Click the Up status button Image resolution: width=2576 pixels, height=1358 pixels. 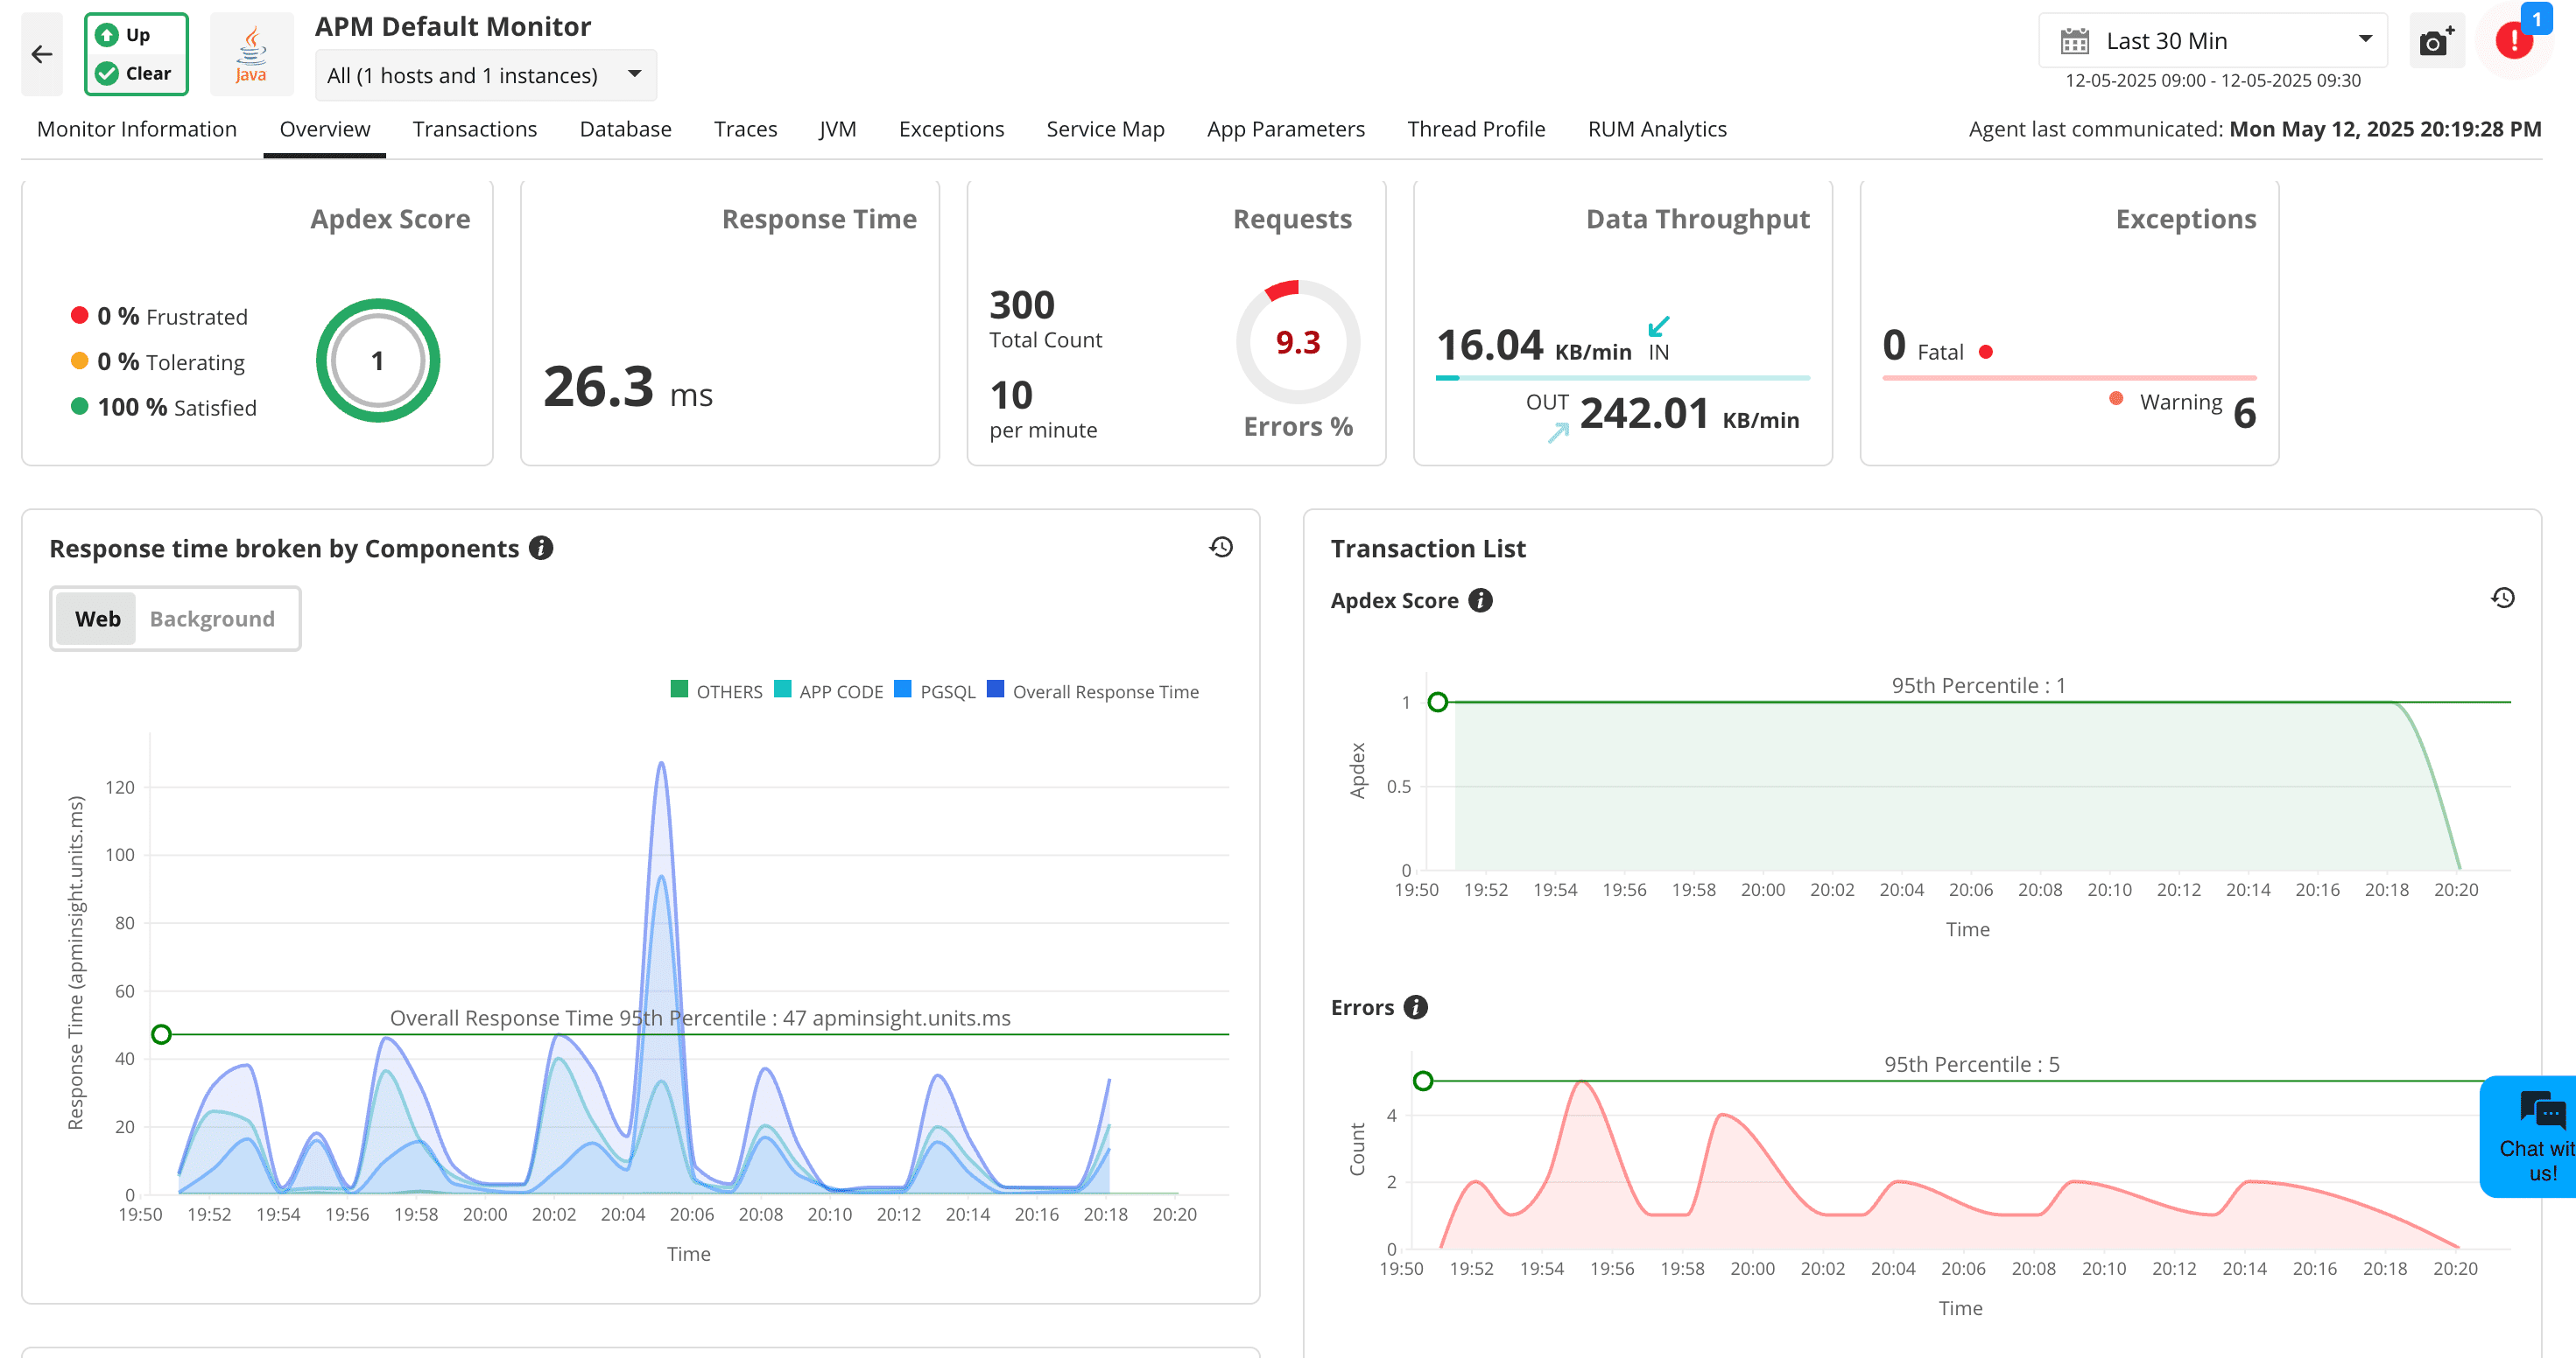pos(135,35)
